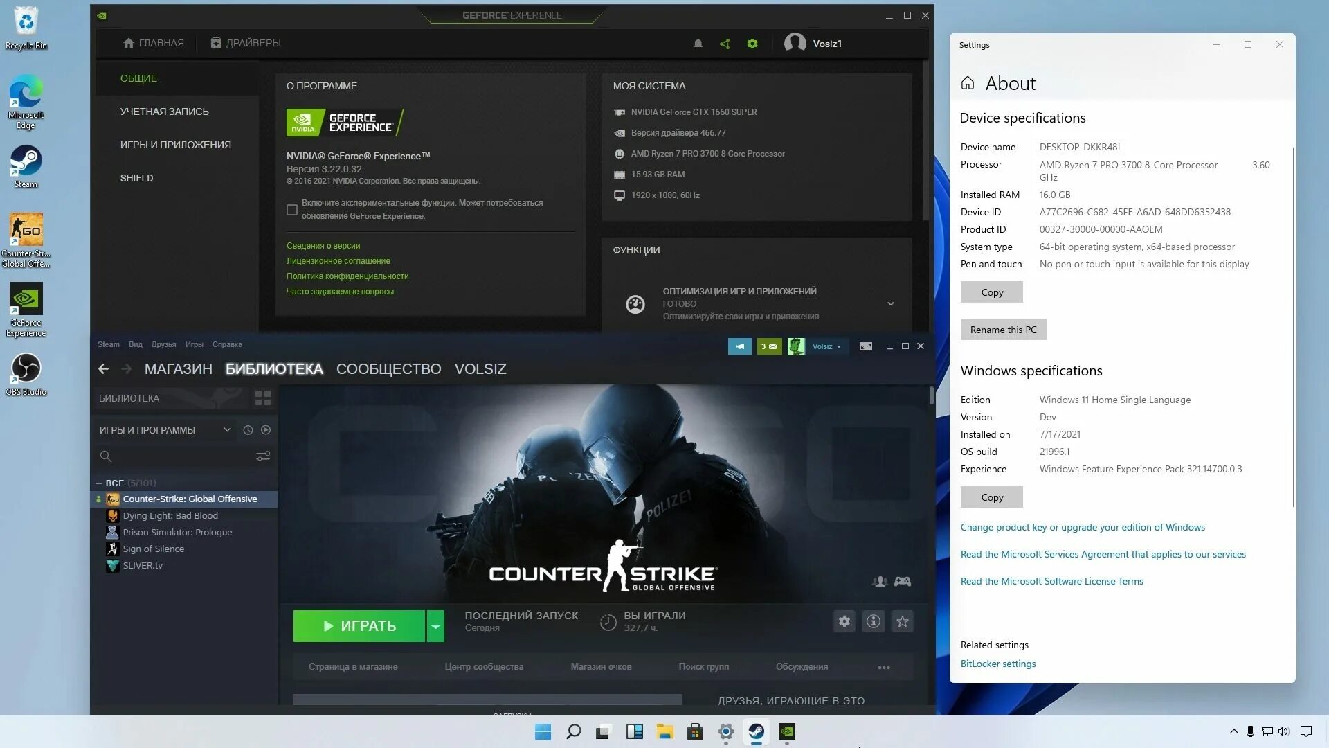Open GeForce Experience settings gear
Screen dimensions: 1329x748
(752, 44)
